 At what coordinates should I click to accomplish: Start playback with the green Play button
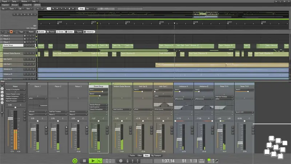[x=93, y=160]
